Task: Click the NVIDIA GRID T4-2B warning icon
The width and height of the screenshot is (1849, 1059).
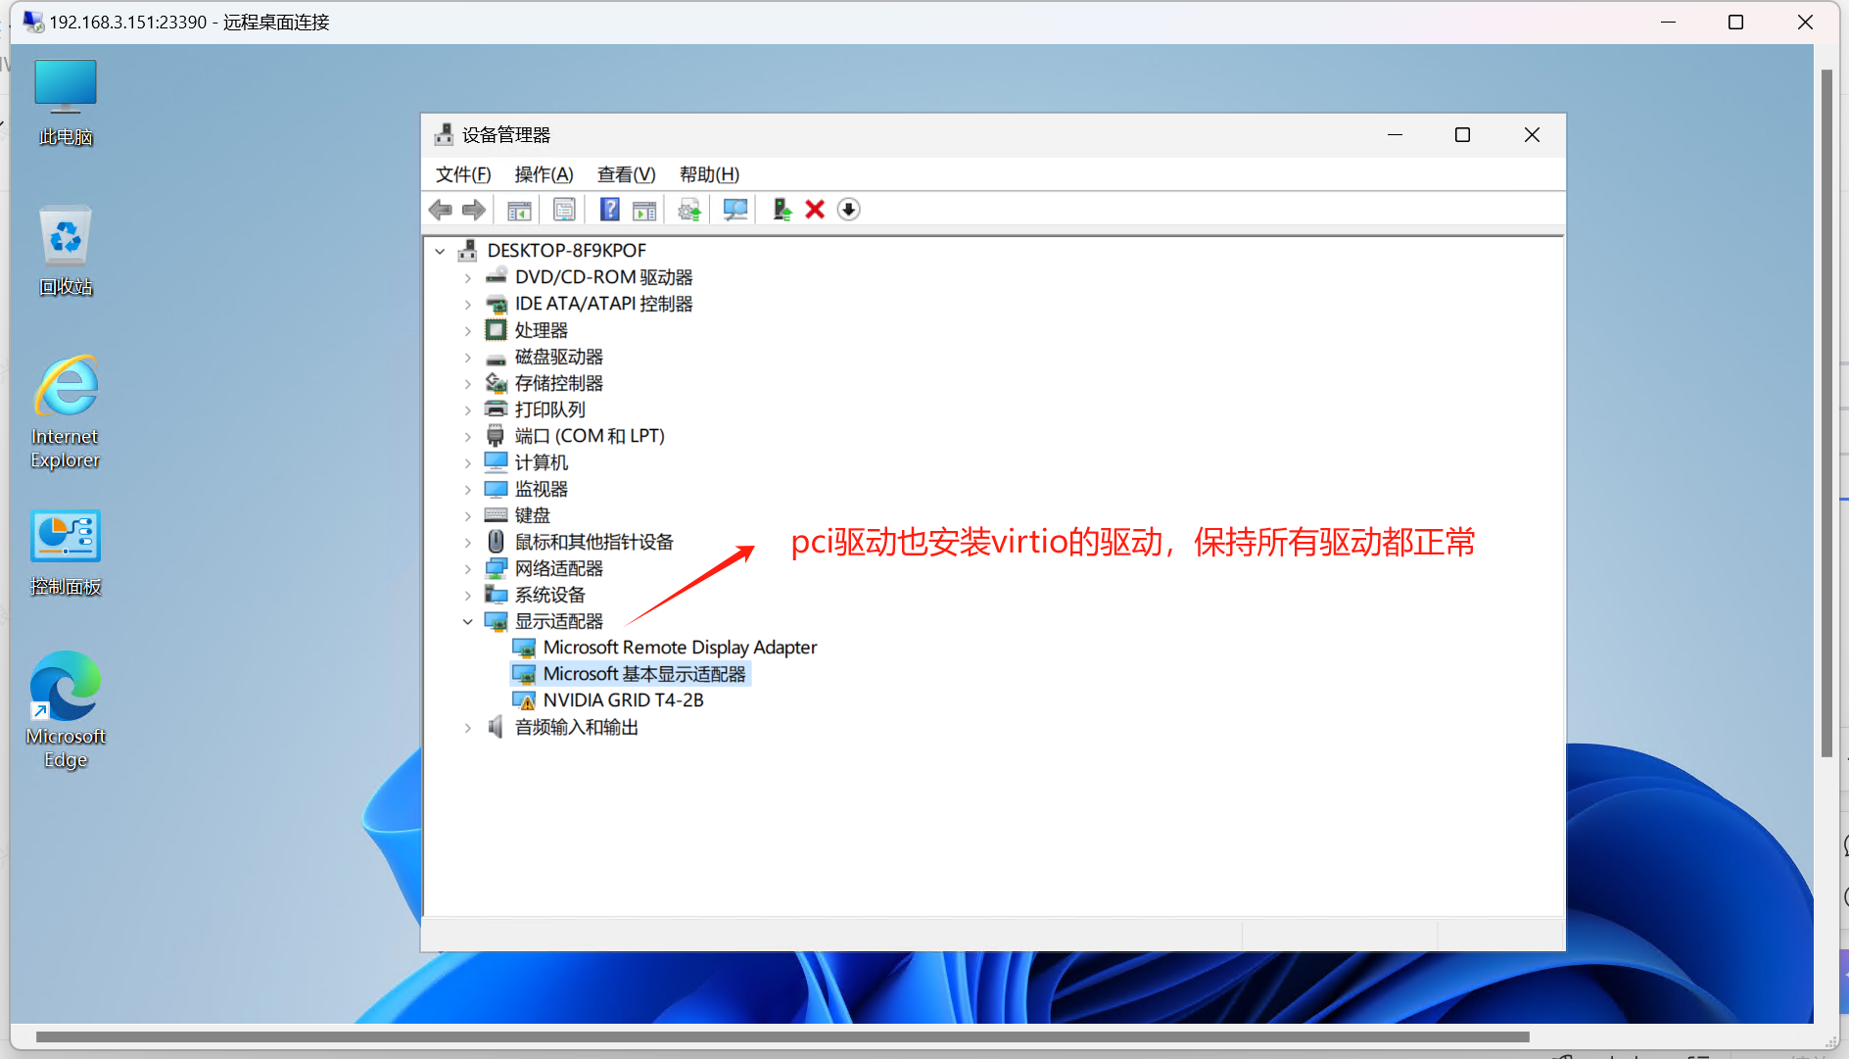Action: pyautogui.click(x=525, y=701)
